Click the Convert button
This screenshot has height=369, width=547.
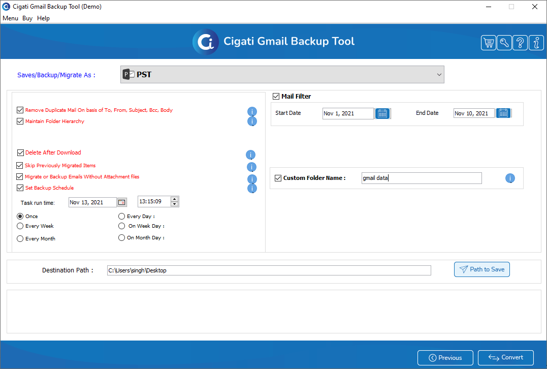pos(506,357)
